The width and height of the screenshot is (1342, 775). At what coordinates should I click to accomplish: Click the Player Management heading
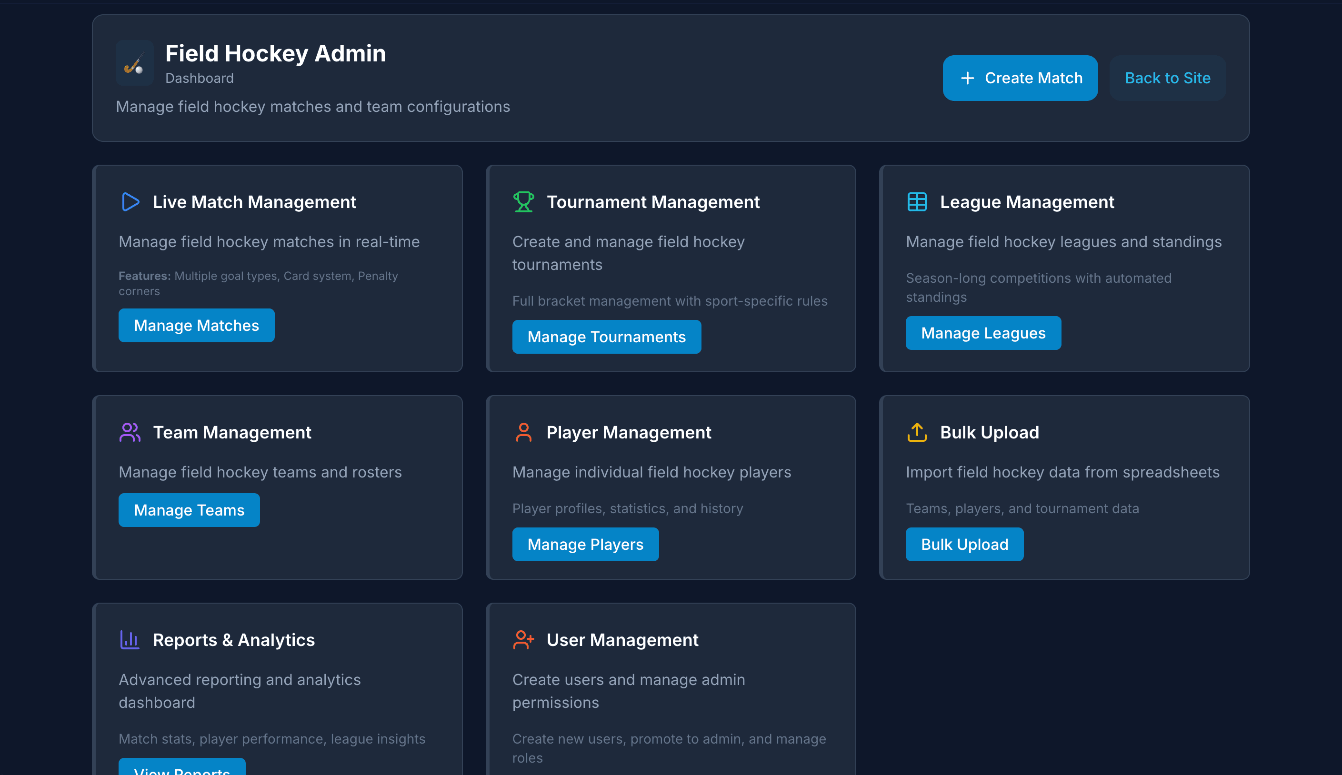coord(629,432)
